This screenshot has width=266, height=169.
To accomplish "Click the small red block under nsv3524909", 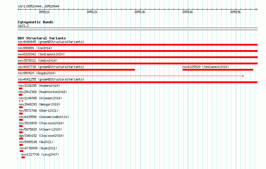I will coord(21,126).
